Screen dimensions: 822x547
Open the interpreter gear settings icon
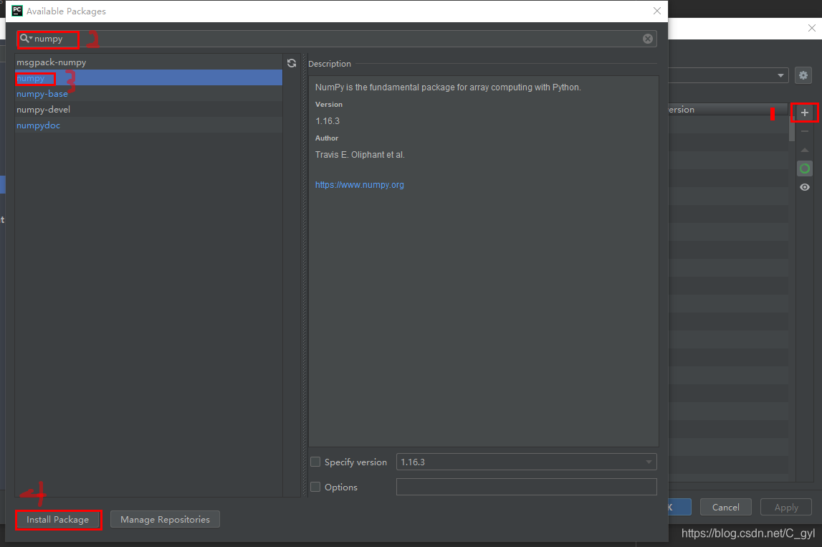point(803,75)
